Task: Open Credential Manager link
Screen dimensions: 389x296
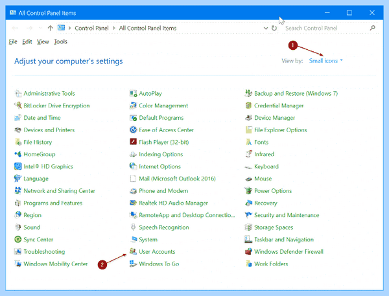Action: [279, 106]
